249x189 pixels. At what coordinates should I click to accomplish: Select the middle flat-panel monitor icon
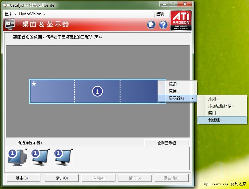40,157
